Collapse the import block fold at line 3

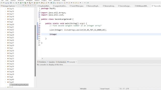(41, 12)
